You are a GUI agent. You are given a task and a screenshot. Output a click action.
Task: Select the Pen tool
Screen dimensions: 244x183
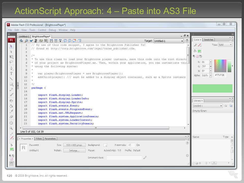point(11,68)
